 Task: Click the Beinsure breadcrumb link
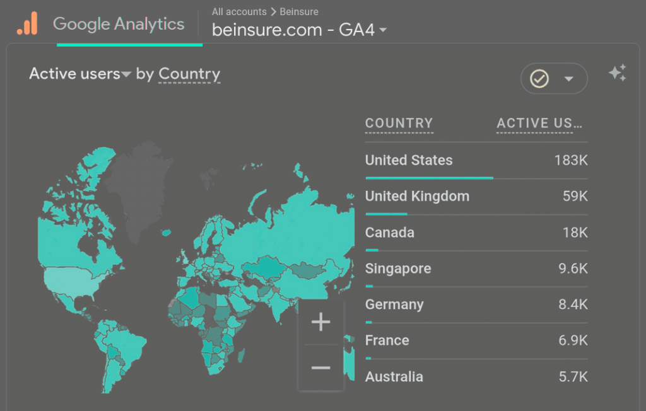[298, 11]
